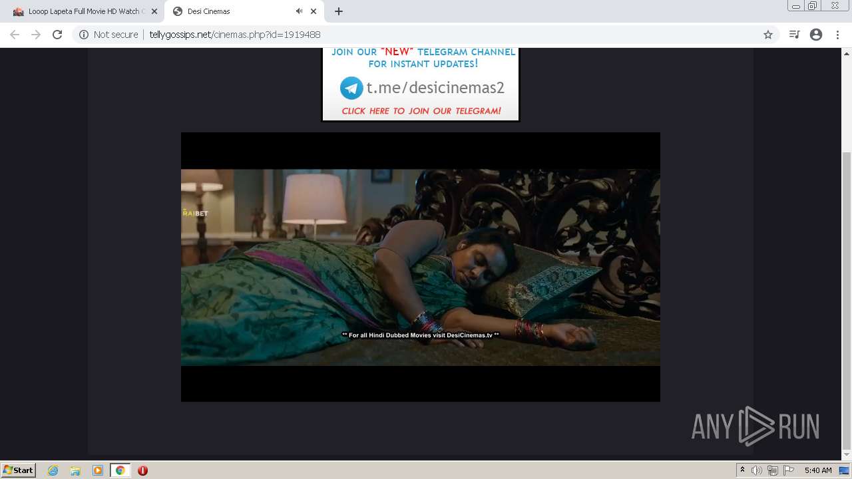
Task: Click the Telegram logo icon
Action: [x=351, y=88]
